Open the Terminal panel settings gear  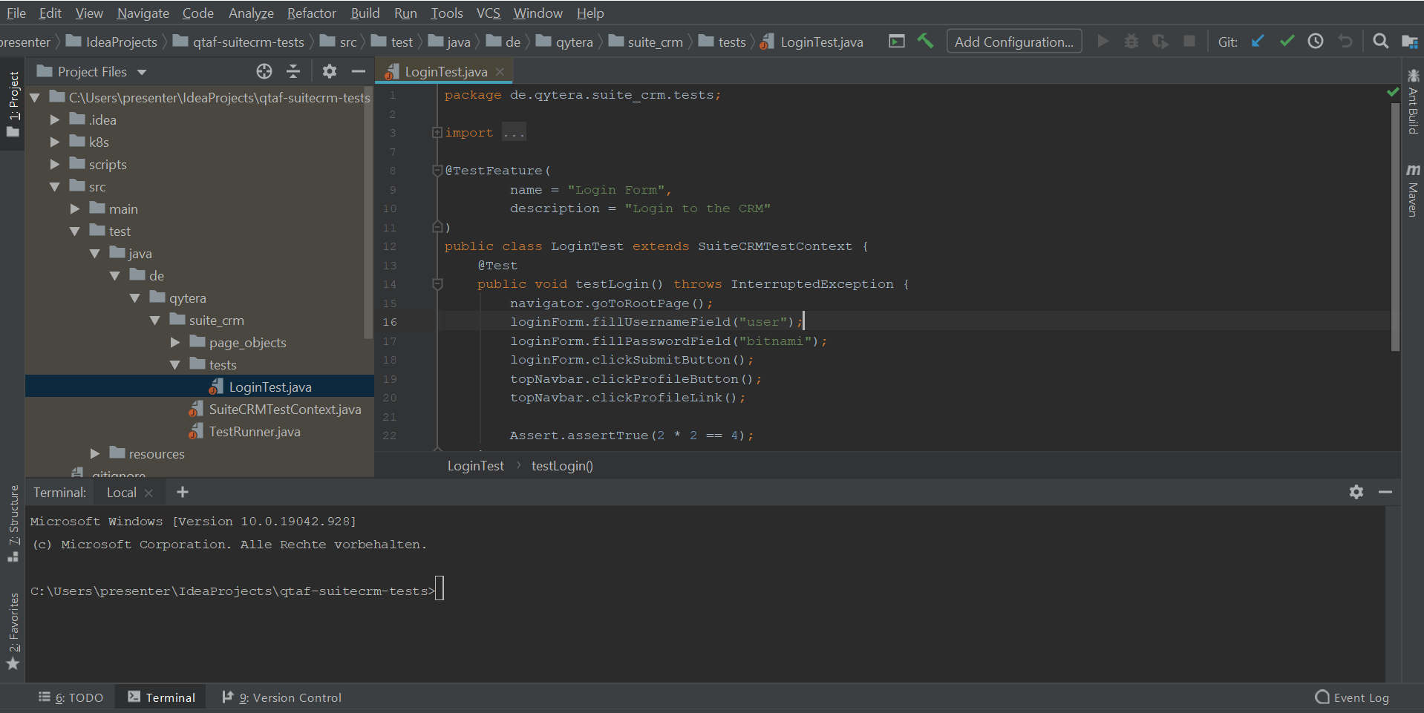click(x=1356, y=492)
